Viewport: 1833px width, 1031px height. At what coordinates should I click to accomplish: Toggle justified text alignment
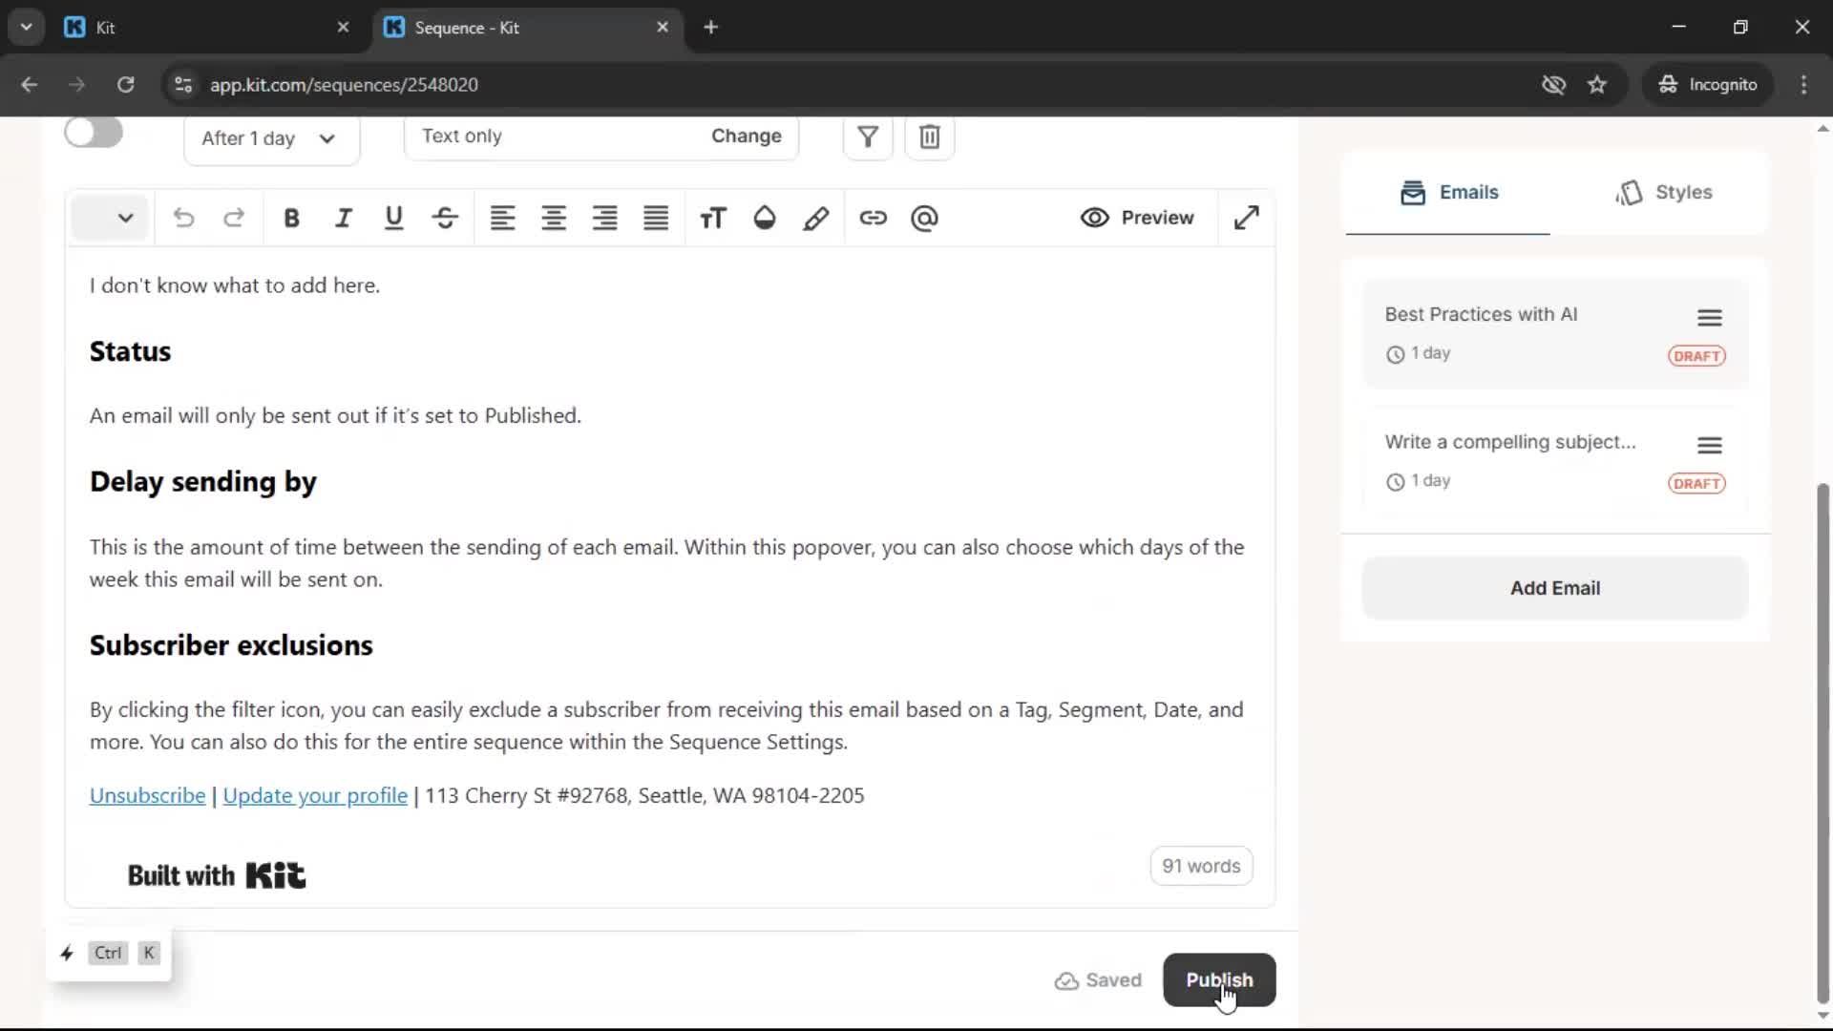pyautogui.click(x=655, y=218)
